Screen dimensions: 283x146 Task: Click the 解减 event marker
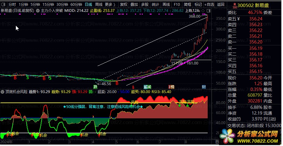[x=147, y=87]
